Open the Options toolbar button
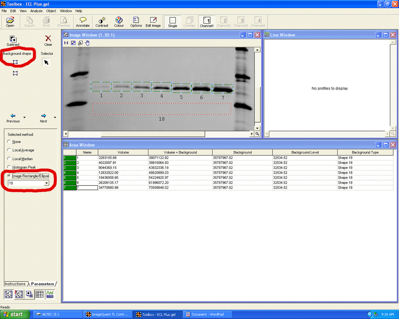This screenshot has width=399, height=319. click(136, 22)
